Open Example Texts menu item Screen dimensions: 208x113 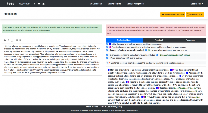coord(114,4)
